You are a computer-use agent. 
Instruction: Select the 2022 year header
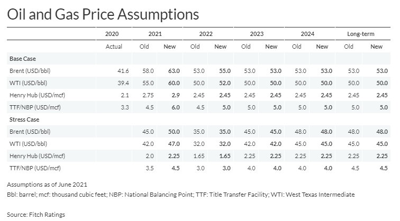coord(206,34)
